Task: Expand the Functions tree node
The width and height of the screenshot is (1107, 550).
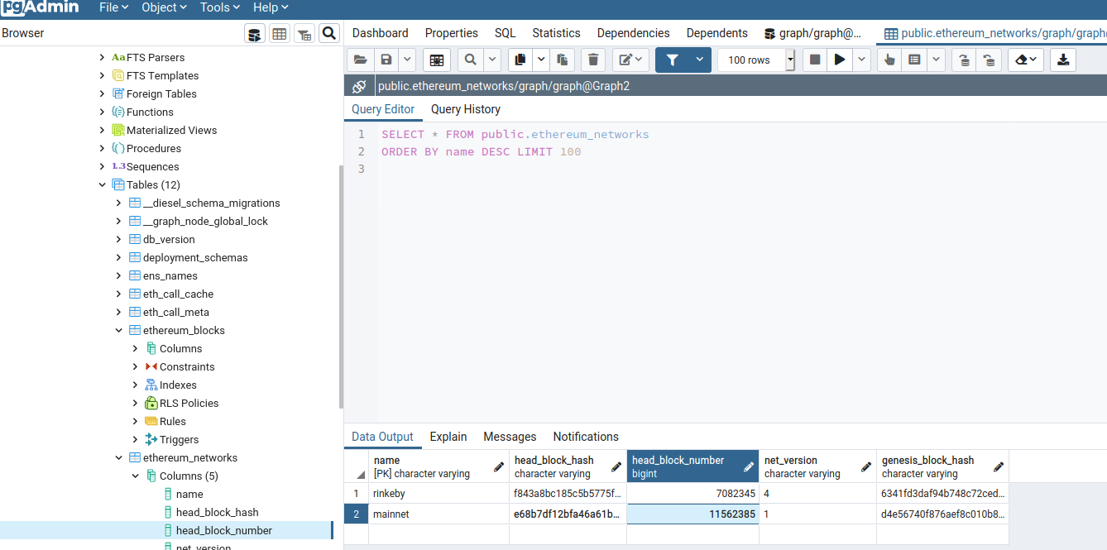Action: tap(103, 112)
